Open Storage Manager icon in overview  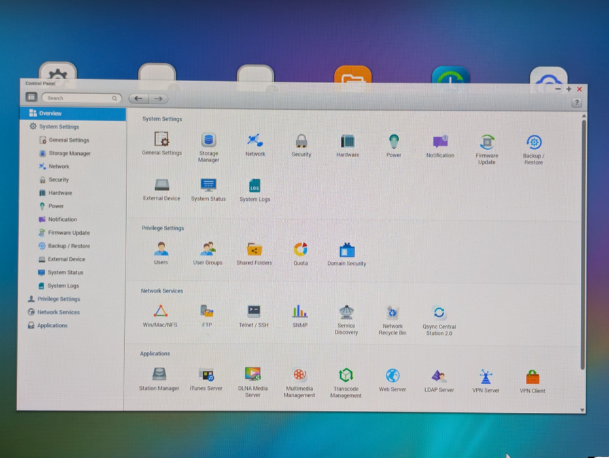point(209,140)
